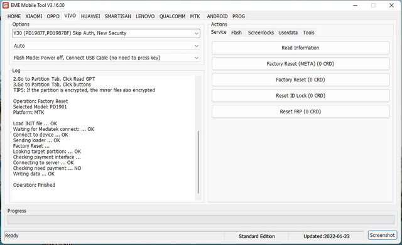Screen dimensions: 402x245
Task: Click the Log panel scrollbar thumb
Action: click(198, 162)
